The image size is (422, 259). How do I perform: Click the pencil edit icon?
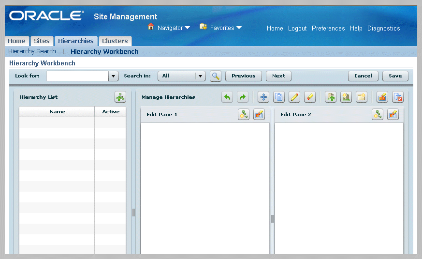point(294,97)
